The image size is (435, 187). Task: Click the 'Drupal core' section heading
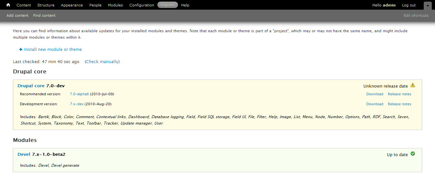click(30, 71)
